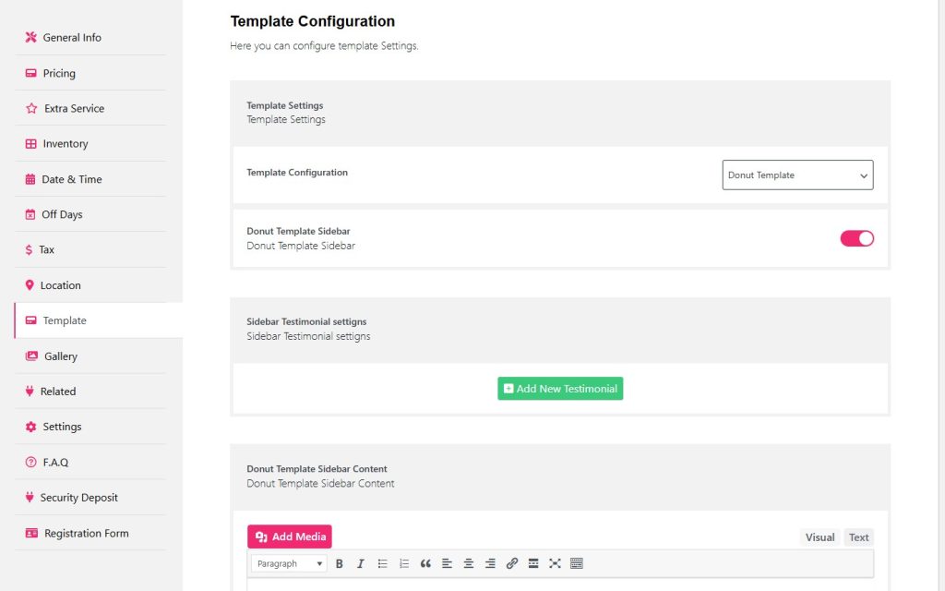Open the Security Deposit section

pos(78,498)
